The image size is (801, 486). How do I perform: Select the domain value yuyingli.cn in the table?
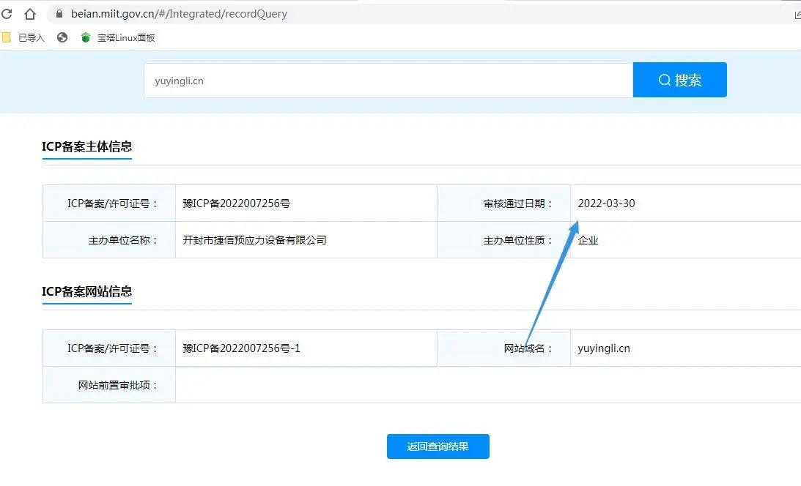point(604,348)
